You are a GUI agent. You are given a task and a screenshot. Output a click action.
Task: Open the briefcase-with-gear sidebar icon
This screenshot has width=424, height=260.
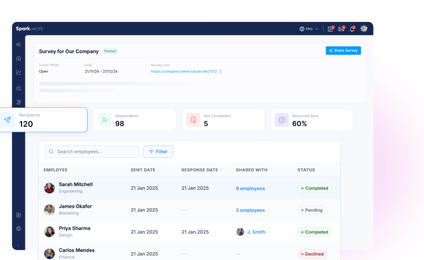click(x=19, y=88)
